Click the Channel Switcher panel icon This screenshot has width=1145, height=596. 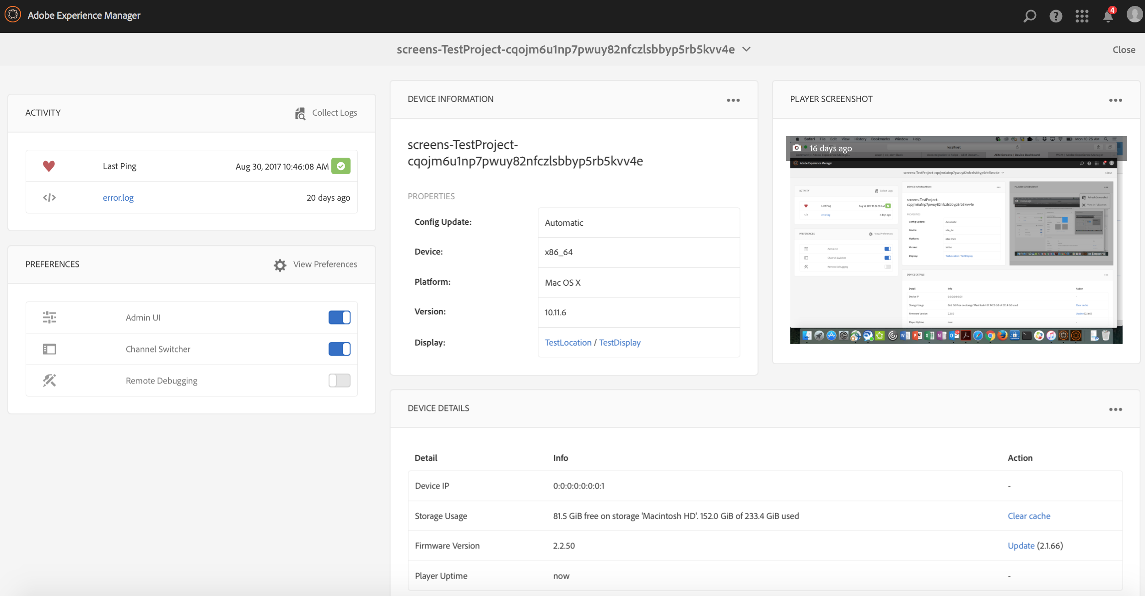[x=49, y=349]
